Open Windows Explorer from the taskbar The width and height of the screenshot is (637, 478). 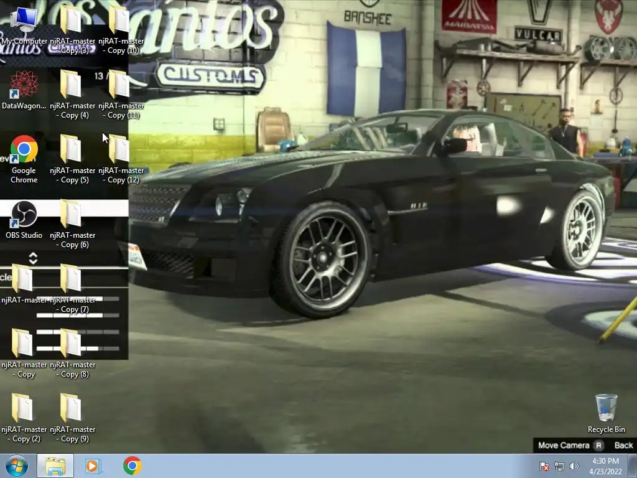pyautogui.click(x=55, y=466)
